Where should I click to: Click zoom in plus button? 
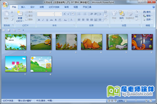tap(146, 101)
